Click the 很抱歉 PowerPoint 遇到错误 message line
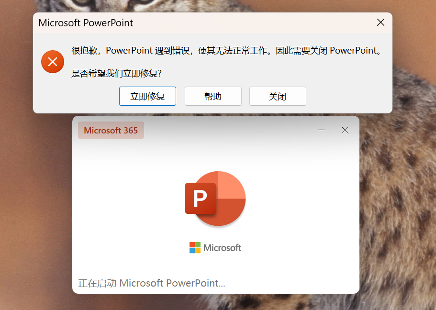436x310 pixels. pyautogui.click(x=227, y=51)
